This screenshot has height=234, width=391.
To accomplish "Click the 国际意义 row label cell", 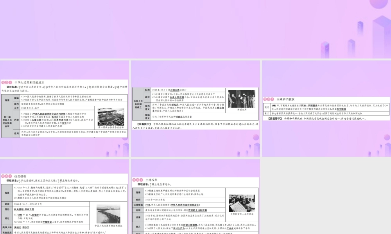I will 147,117.
